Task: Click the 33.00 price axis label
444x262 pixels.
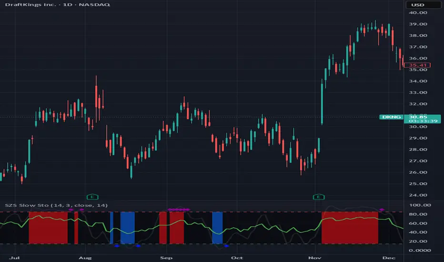Action: (x=418, y=92)
